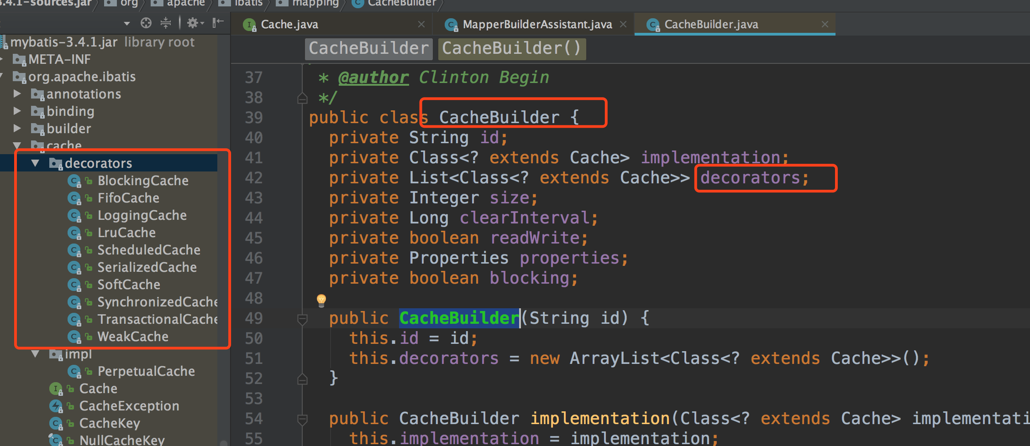The height and width of the screenshot is (446, 1030).
Task: Click the highlighted CacheBuilder constructor name
Action: coord(459,318)
